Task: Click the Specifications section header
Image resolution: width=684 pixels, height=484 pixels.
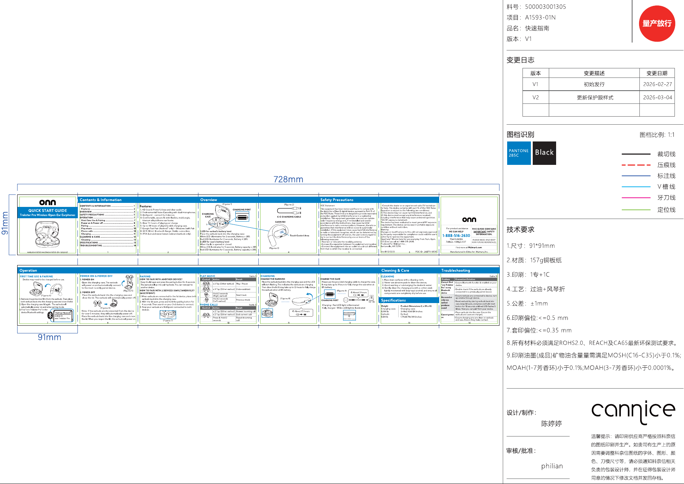Action: pyautogui.click(x=393, y=300)
